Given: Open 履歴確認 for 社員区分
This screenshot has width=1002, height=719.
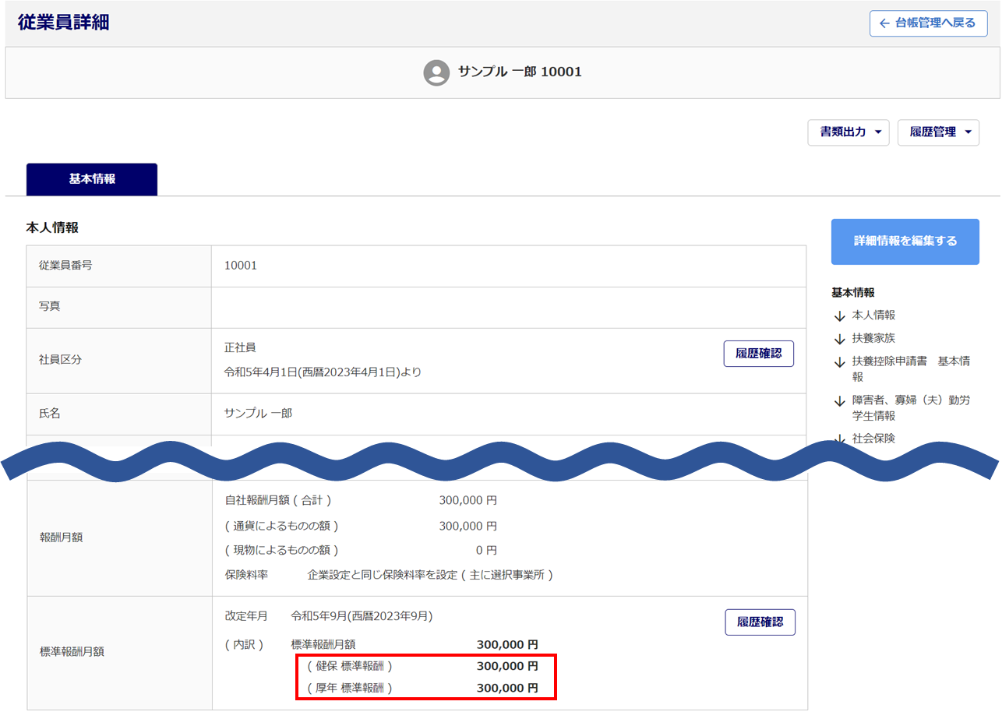Looking at the screenshot, I should tap(758, 354).
